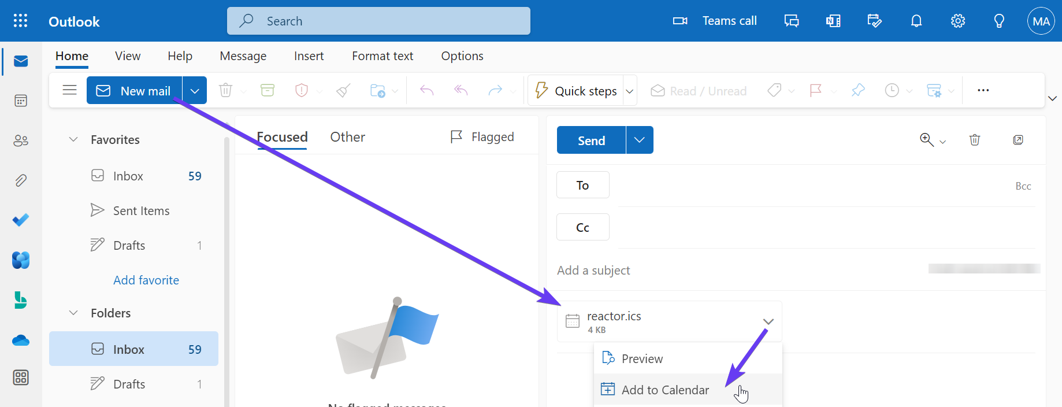1062x407 pixels.
Task: Open OneNote feed icon in header
Action: [833, 21]
